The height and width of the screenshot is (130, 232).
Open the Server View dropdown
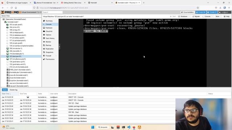pyautogui.click(x=21, y=16)
